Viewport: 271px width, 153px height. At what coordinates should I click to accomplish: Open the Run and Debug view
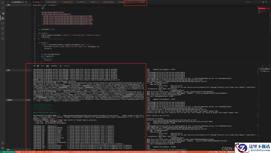pyautogui.click(x=3, y=18)
